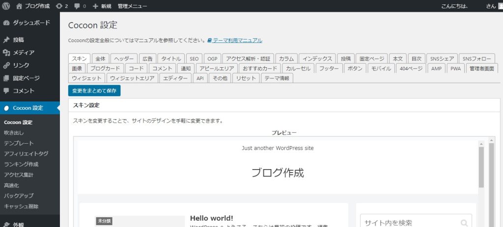Switch to the モバイル tab
The image size is (503, 227).
pyautogui.click(x=381, y=68)
